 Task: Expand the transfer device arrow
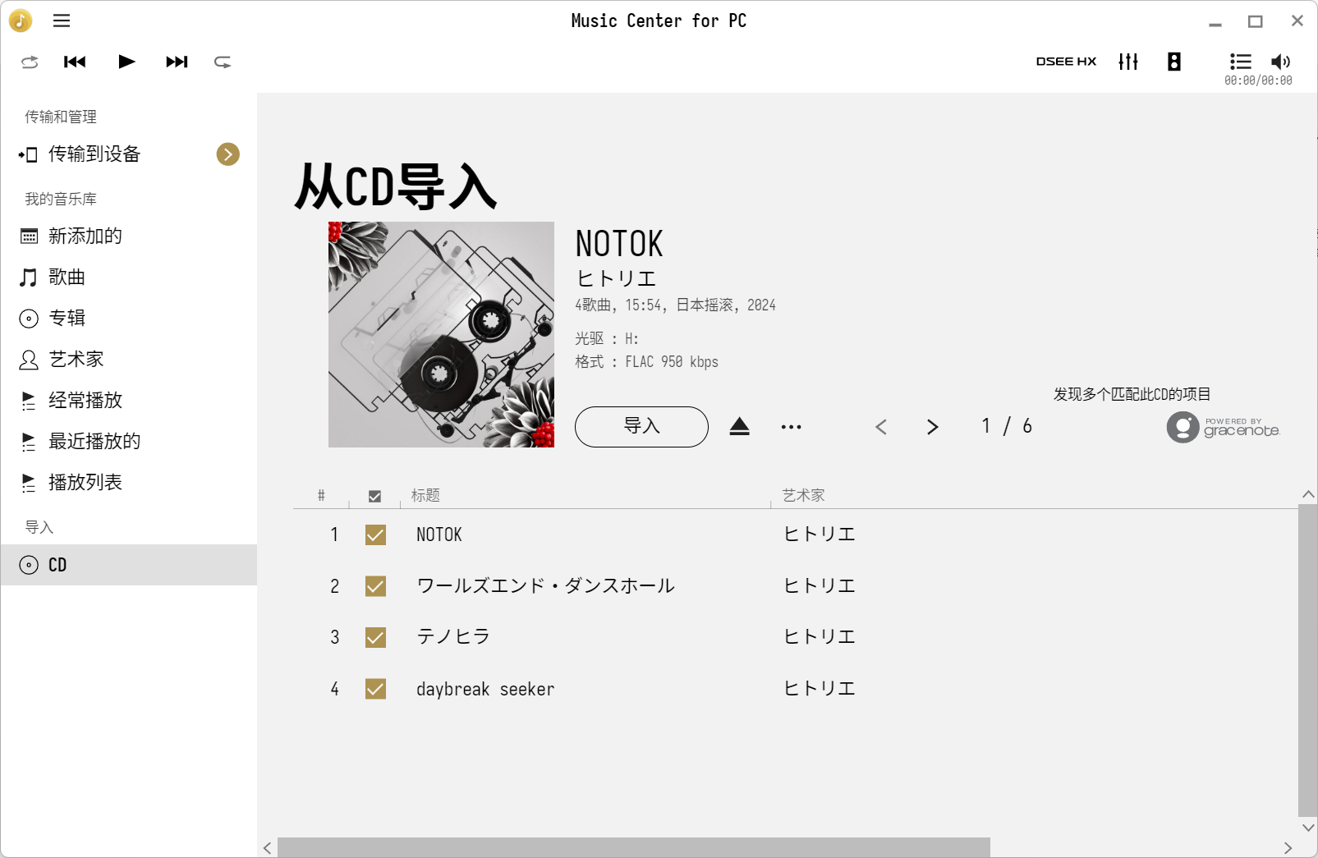pos(227,154)
